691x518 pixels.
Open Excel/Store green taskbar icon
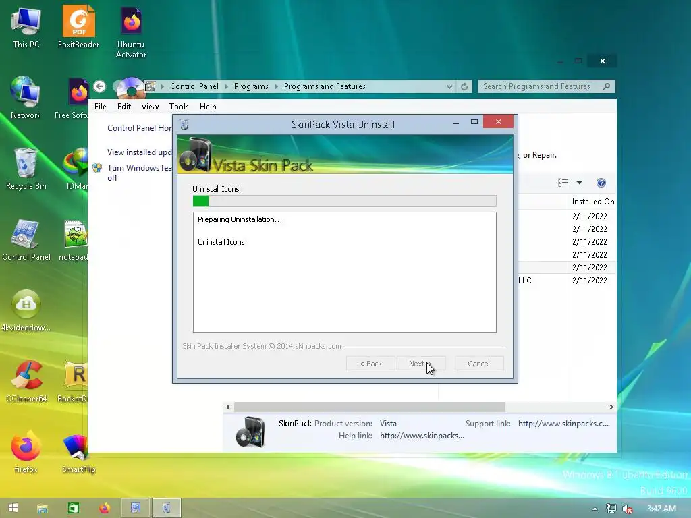[x=73, y=509]
